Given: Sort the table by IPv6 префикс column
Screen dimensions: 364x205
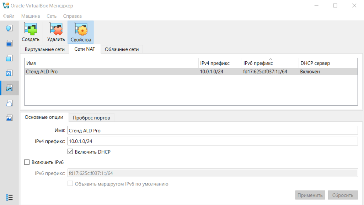Looking at the screenshot, I should pyautogui.click(x=270, y=63).
